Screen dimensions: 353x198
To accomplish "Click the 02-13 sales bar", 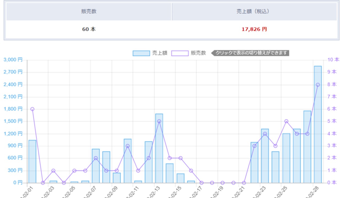I will click(159, 148).
